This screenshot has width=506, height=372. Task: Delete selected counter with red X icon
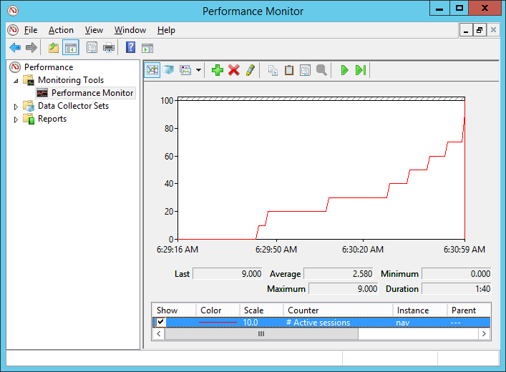pyautogui.click(x=233, y=70)
